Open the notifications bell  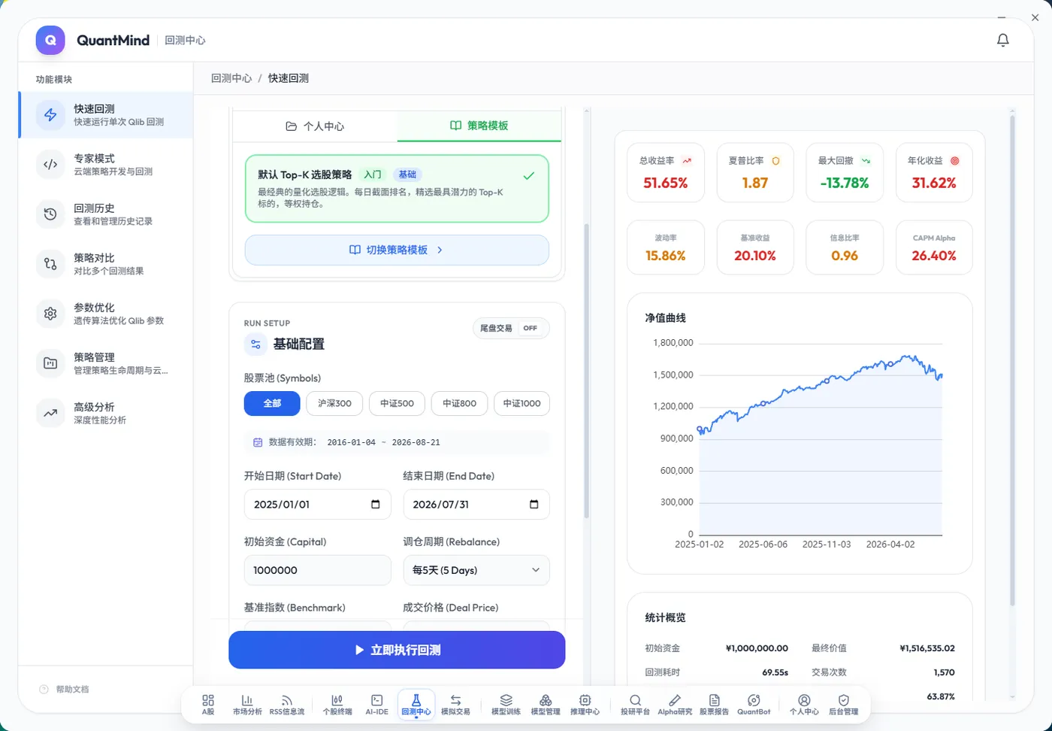(1002, 40)
